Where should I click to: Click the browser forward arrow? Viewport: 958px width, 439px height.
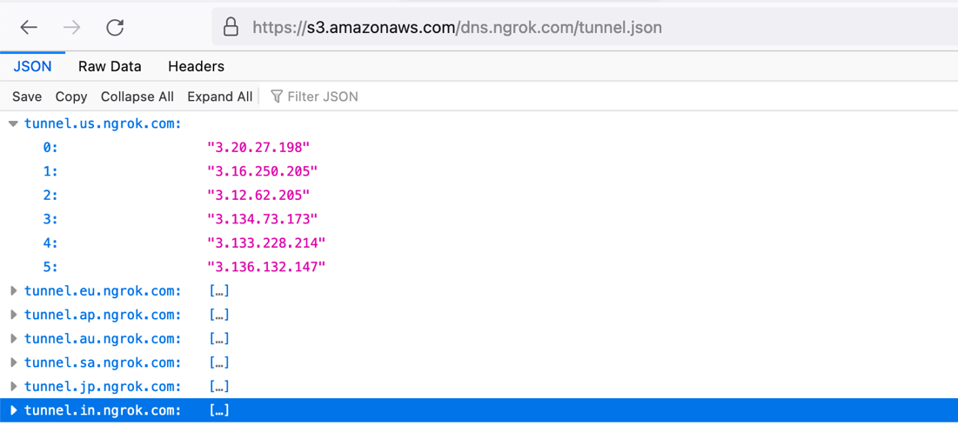[71, 28]
